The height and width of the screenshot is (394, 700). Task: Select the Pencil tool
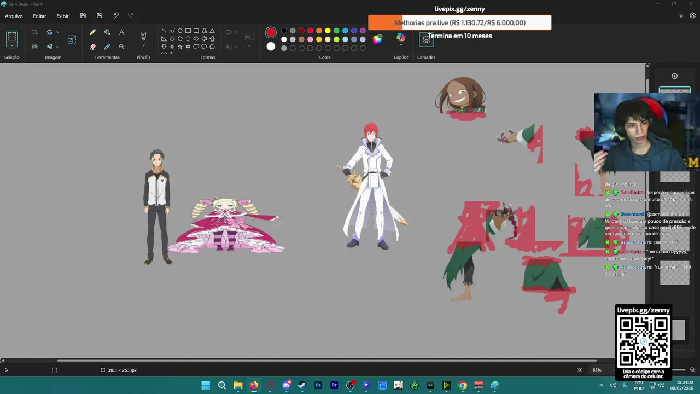pyautogui.click(x=92, y=33)
